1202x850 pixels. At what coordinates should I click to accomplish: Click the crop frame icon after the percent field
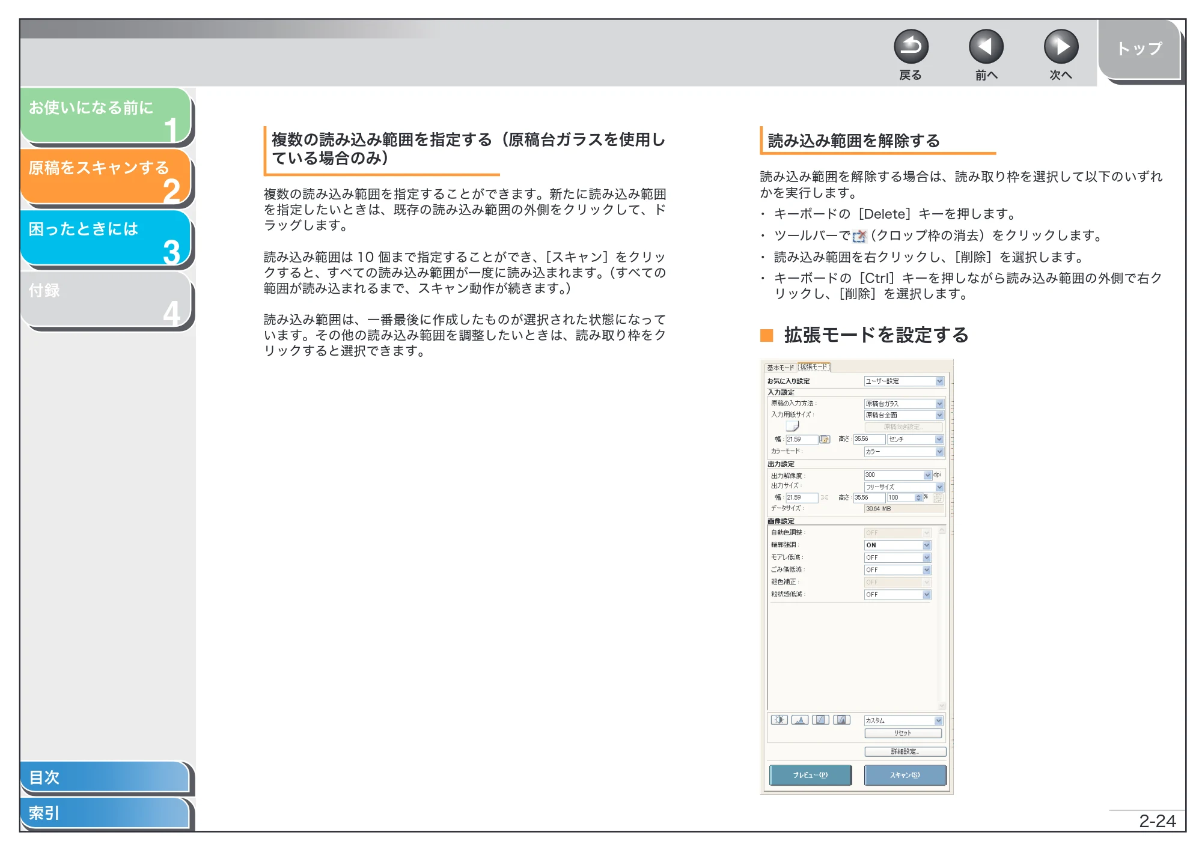tap(938, 497)
